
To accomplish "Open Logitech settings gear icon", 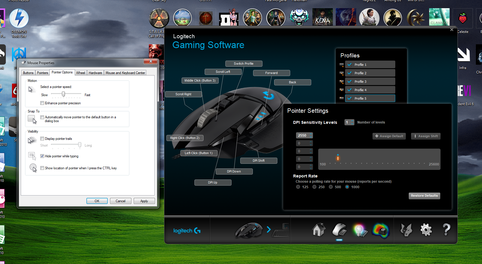I will coord(426,230).
